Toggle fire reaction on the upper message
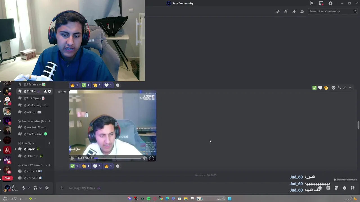 click(75, 85)
